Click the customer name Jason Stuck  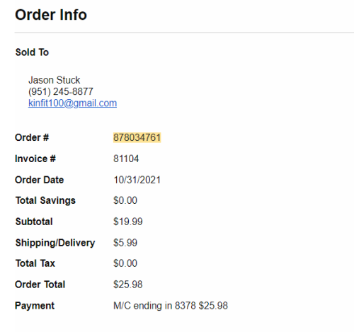pos(55,80)
